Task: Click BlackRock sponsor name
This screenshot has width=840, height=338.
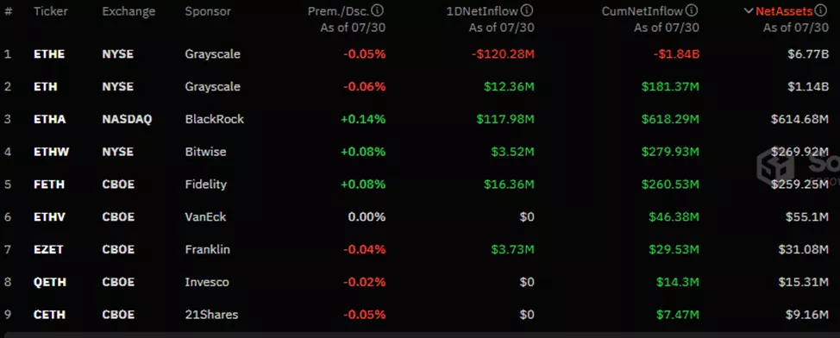Action: click(214, 120)
